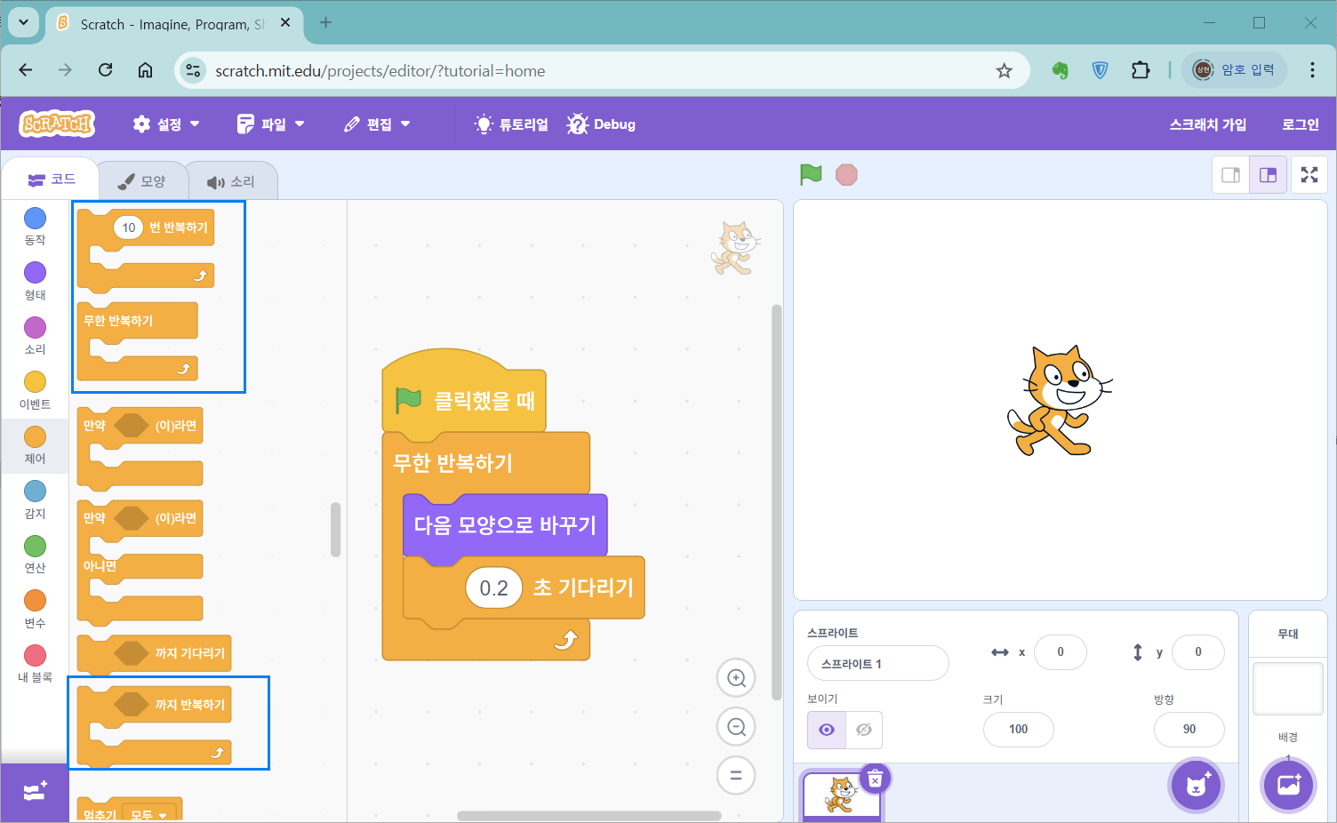Screen dimensions: 1337x823
Task: Click 0.2 value in wait block
Action: pos(493,587)
